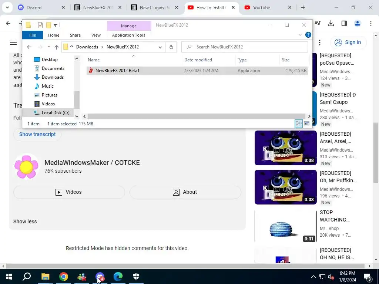Show hidden system tray icons
Image resolution: width=379 pixels, height=284 pixels.
click(313, 277)
